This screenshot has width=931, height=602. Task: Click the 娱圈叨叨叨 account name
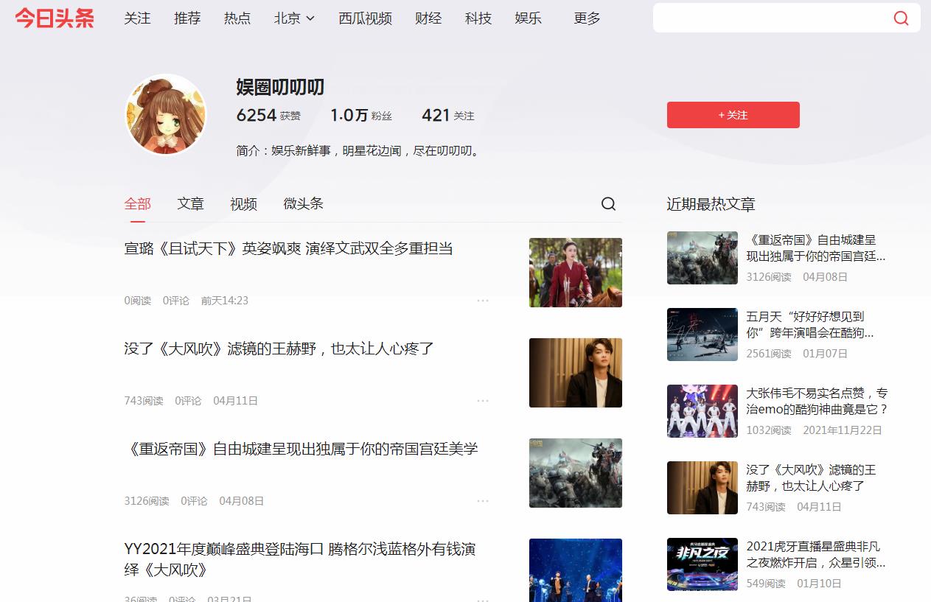click(280, 87)
